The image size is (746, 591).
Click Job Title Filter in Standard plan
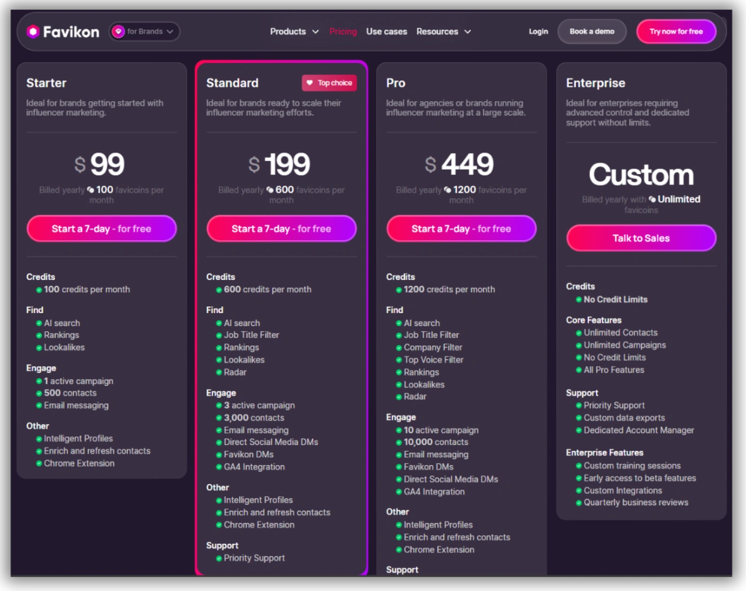pyautogui.click(x=251, y=335)
